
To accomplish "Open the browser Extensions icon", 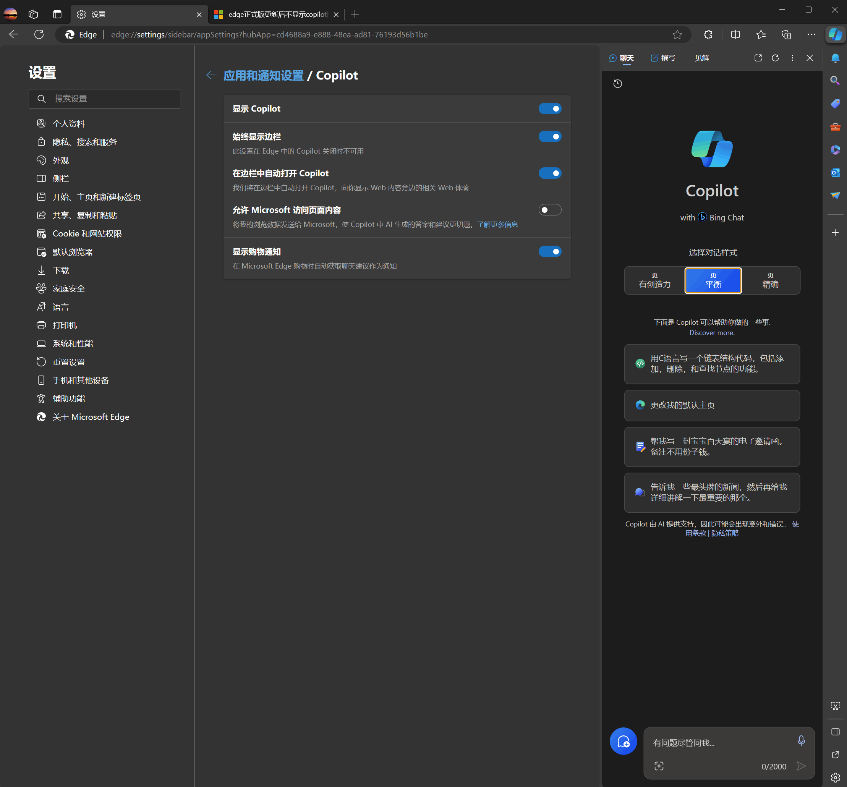I will click(x=708, y=34).
